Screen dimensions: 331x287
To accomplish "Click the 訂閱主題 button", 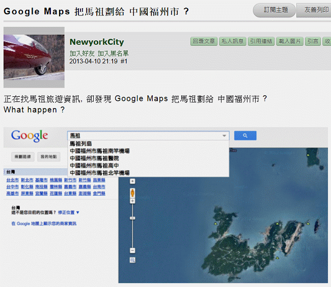I will [274, 10].
